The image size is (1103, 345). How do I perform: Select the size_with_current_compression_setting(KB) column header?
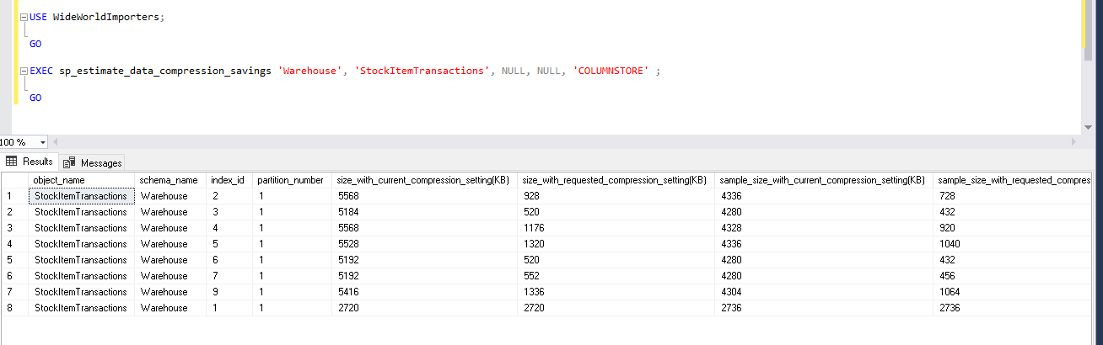[x=422, y=180]
